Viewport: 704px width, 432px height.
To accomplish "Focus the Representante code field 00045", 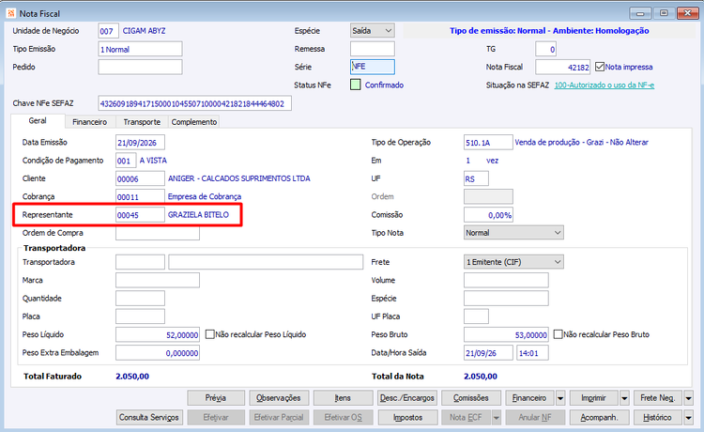I will tap(140, 215).
